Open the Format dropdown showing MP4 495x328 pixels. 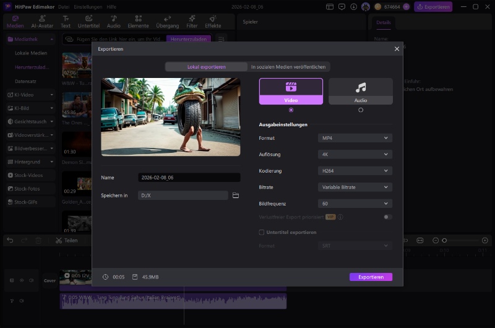tap(355, 138)
